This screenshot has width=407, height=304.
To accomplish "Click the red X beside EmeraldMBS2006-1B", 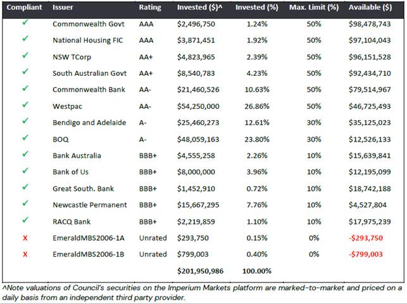I will click(25, 254).
